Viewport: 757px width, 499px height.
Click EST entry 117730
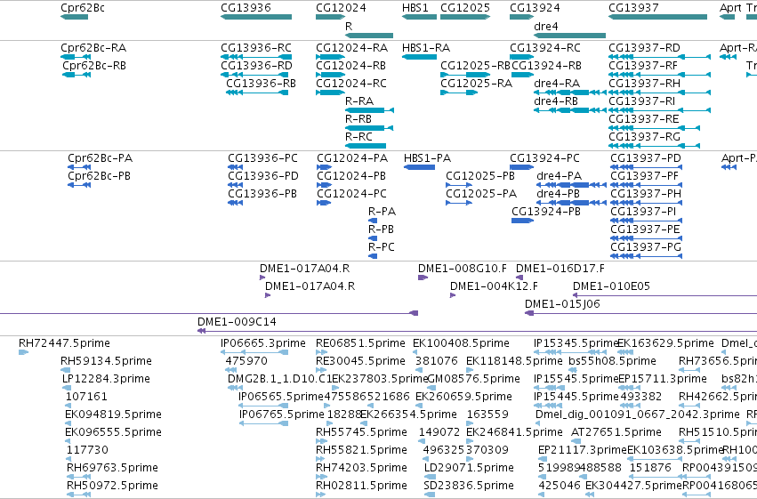click(87, 450)
